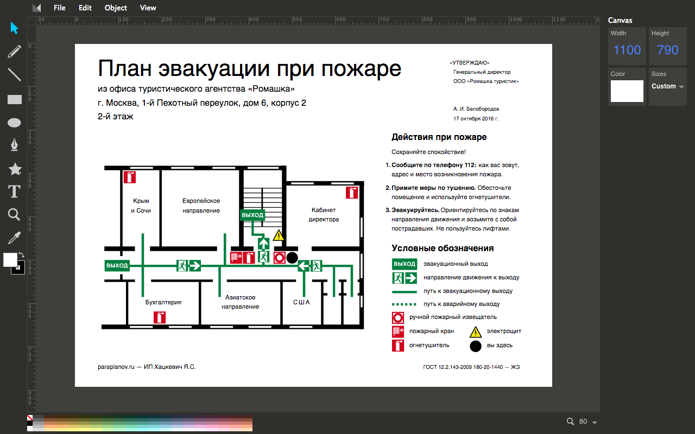Select the legend's ручной пожарный извещатель icon

pyautogui.click(x=398, y=317)
